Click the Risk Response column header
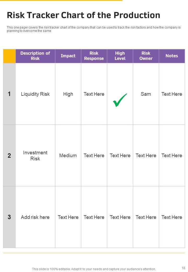The height and width of the screenshot is (272, 188). click(94, 56)
